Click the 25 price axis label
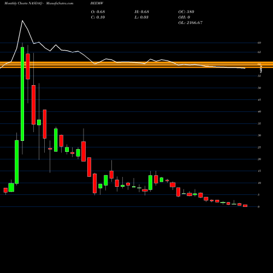273x273 pixels. [x=259, y=147]
